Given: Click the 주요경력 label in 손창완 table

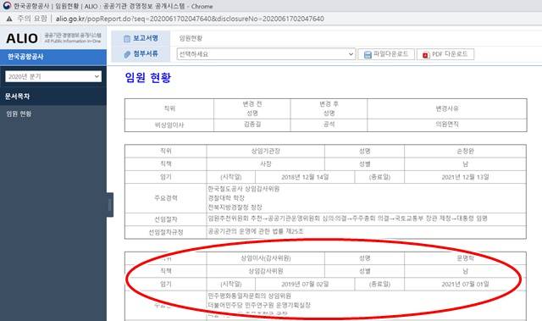Looking at the screenshot, I should (x=166, y=198).
